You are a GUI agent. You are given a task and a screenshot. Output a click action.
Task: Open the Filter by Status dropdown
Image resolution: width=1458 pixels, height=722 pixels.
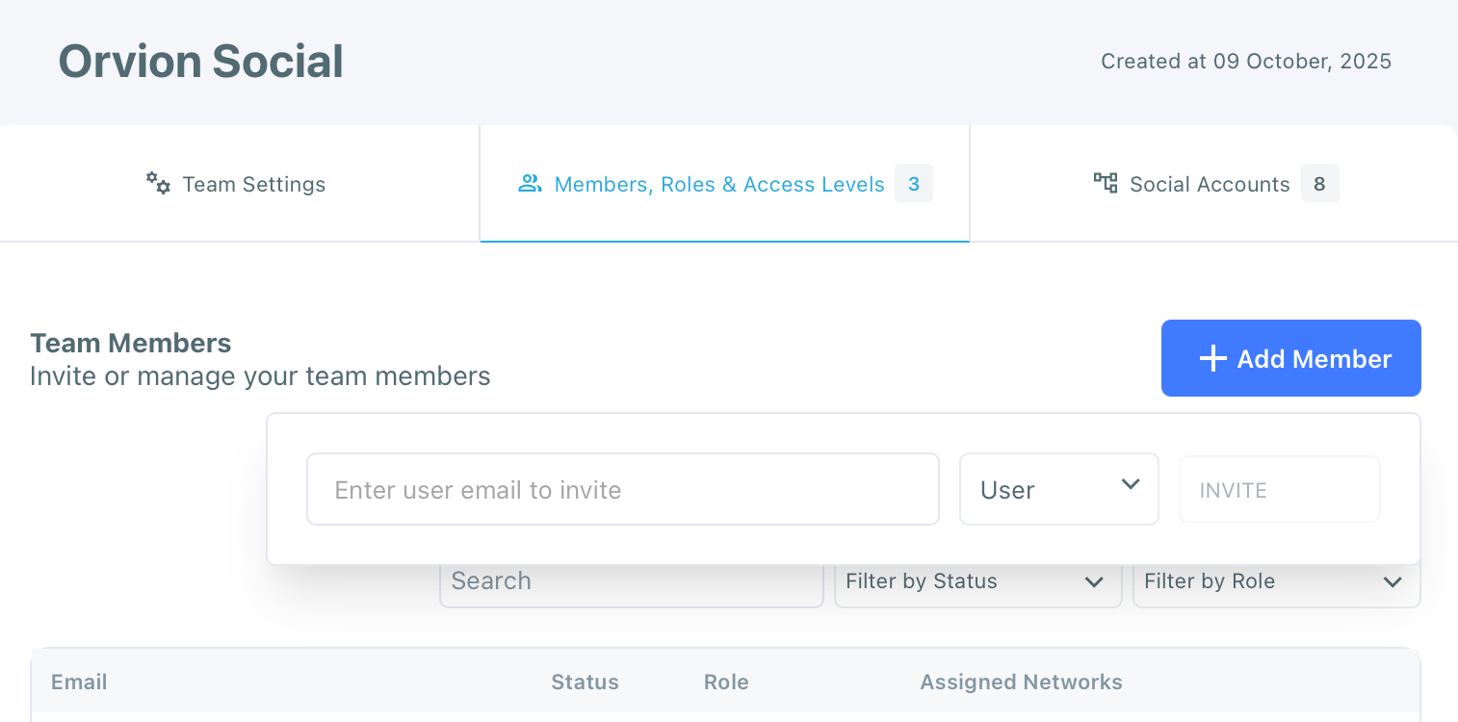(x=977, y=581)
